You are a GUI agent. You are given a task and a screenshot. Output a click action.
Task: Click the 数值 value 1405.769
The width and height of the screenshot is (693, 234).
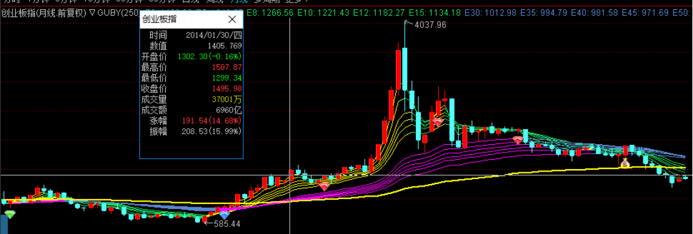pos(225,46)
